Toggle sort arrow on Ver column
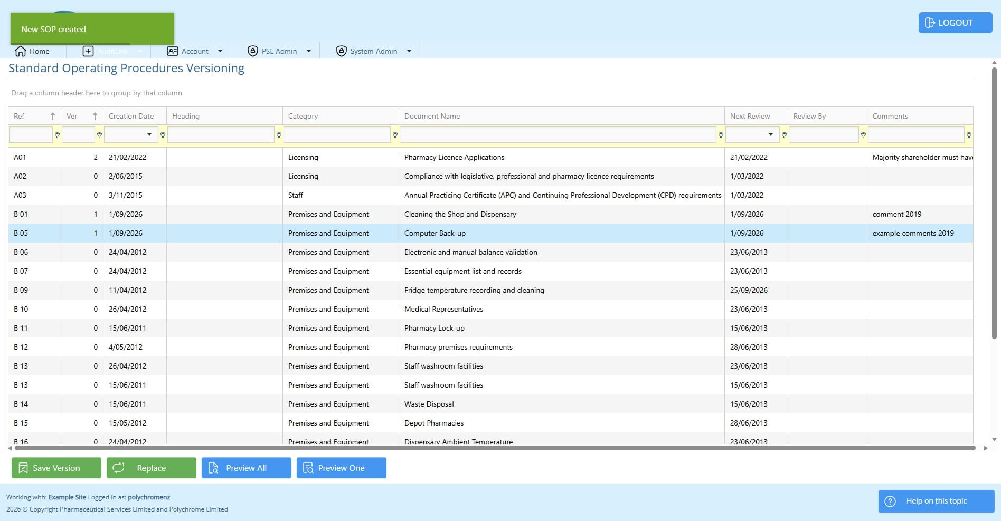 (95, 116)
